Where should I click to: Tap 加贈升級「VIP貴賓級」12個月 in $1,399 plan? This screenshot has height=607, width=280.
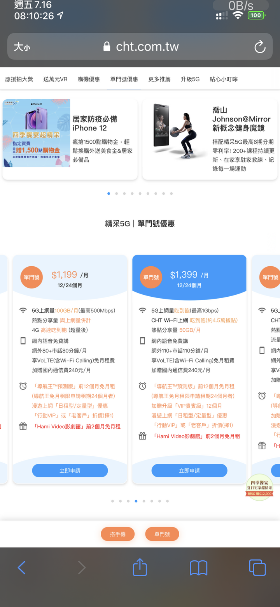coord(187,406)
